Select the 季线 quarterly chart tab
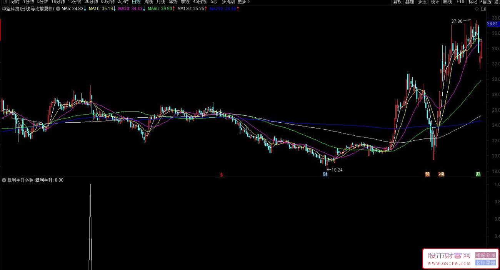This screenshot has width=500, height=270. click(x=185, y=2)
